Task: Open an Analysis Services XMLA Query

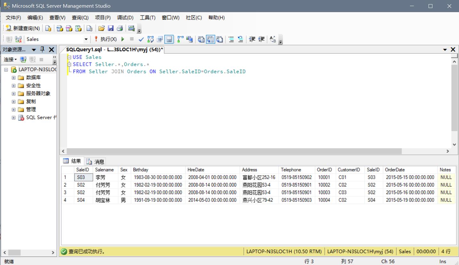Action: coord(78,28)
